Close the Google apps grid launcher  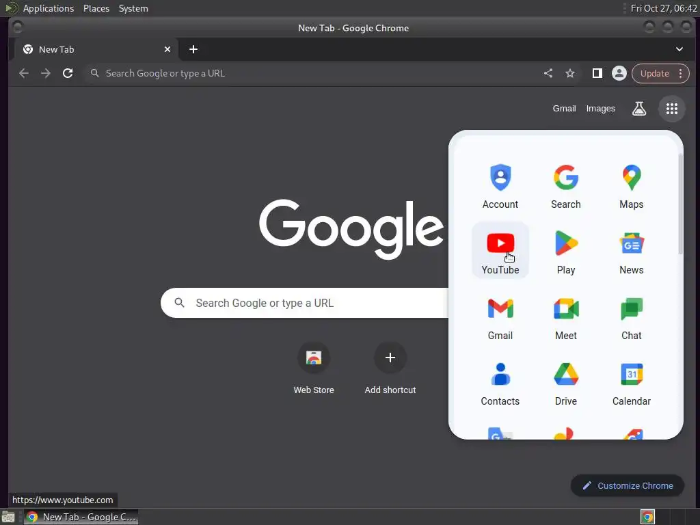point(672,109)
